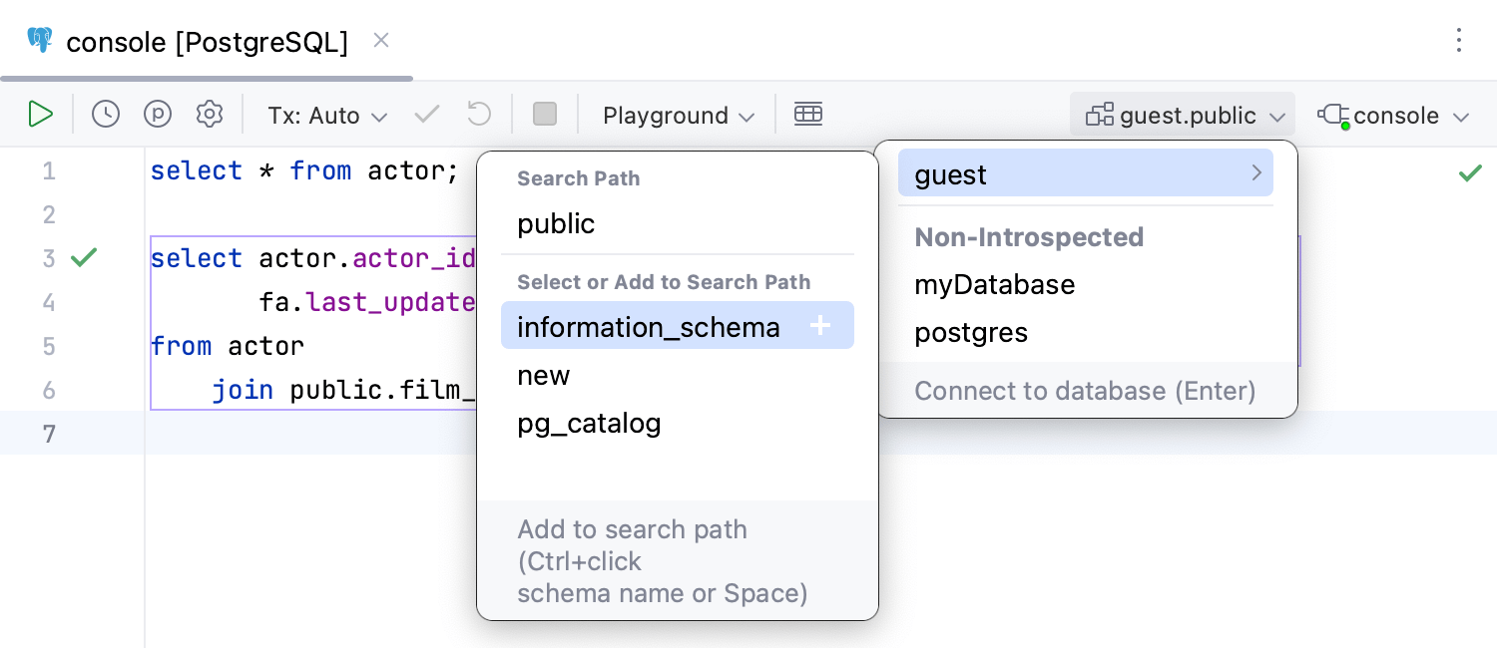Select the myDatabase non-introspected database

point(994,284)
